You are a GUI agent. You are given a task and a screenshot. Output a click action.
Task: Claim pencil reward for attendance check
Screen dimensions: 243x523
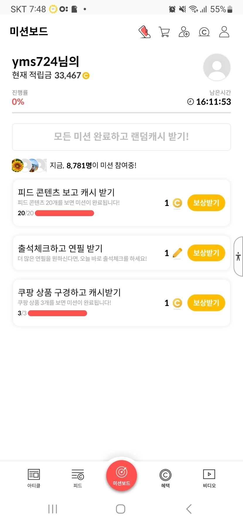coord(206,253)
